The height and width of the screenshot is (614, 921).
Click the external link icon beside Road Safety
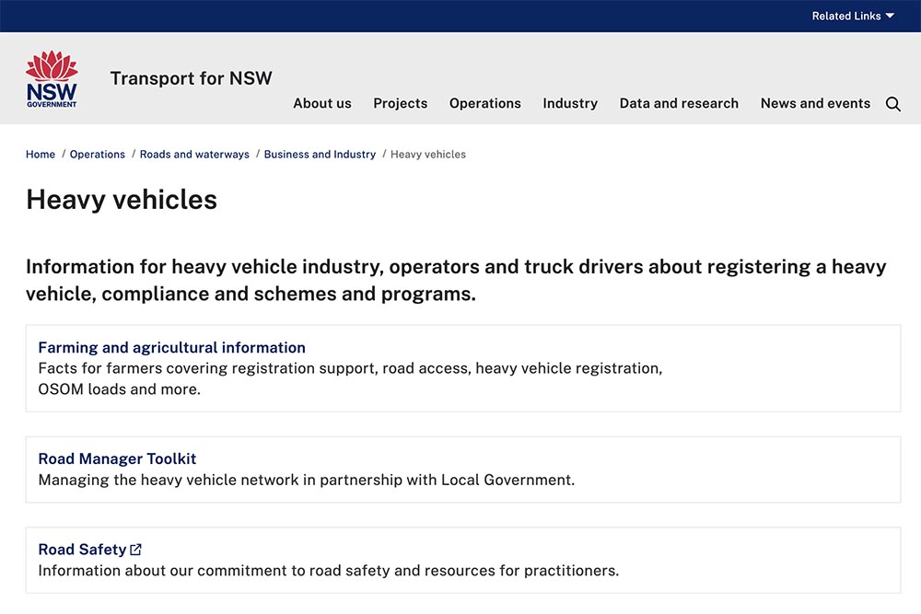coord(136,550)
